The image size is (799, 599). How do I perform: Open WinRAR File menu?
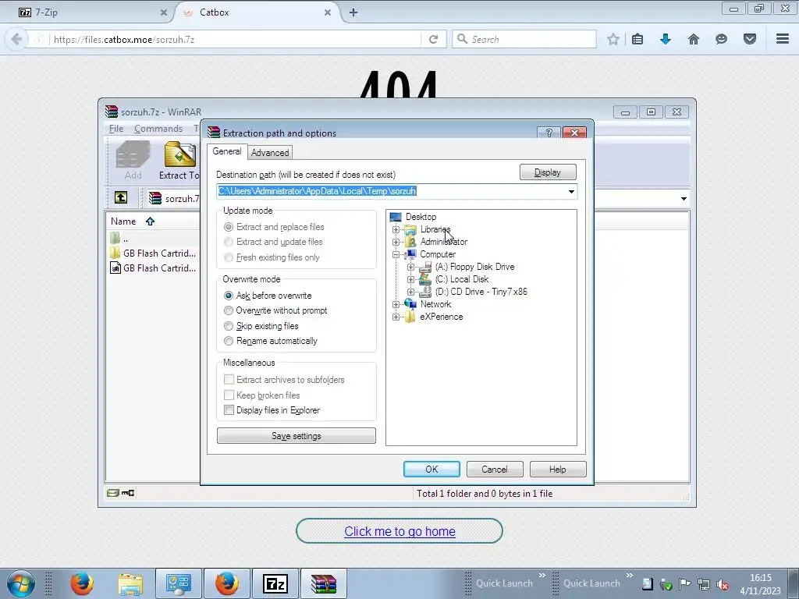pos(116,129)
